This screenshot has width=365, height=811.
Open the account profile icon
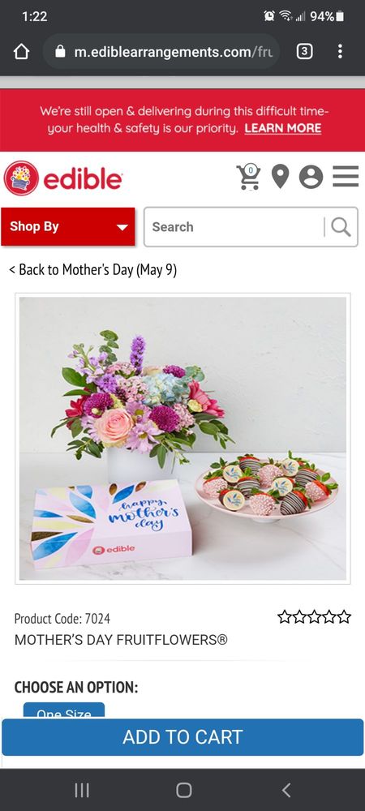311,177
